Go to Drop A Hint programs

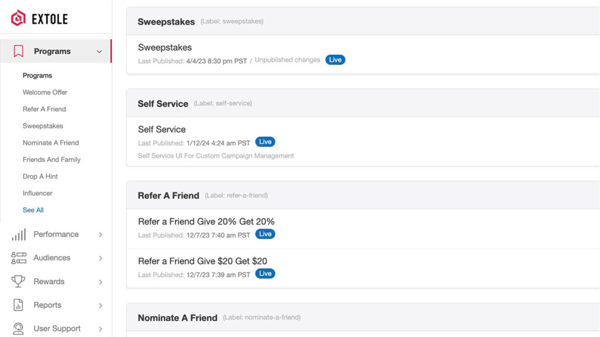[40, 176]
